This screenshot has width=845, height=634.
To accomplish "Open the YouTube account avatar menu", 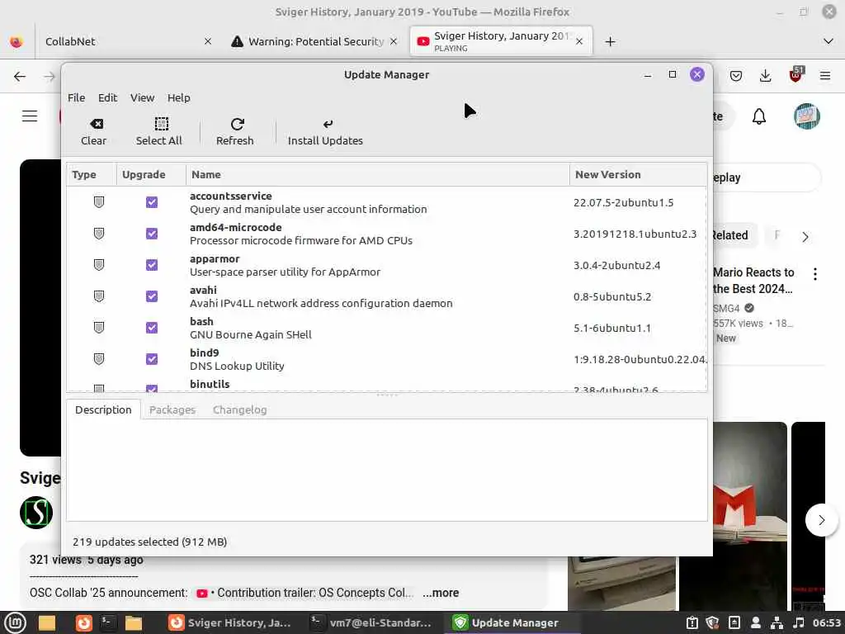I will 807,116.
